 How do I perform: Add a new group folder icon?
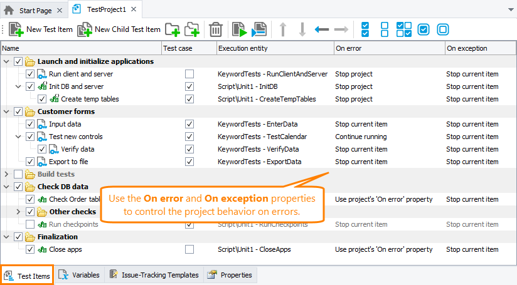point(172,29)
